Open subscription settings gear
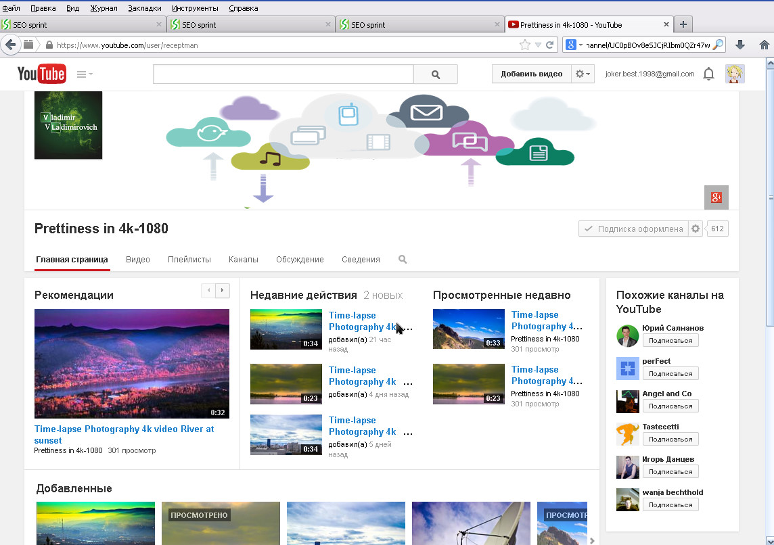 (696, 229)
